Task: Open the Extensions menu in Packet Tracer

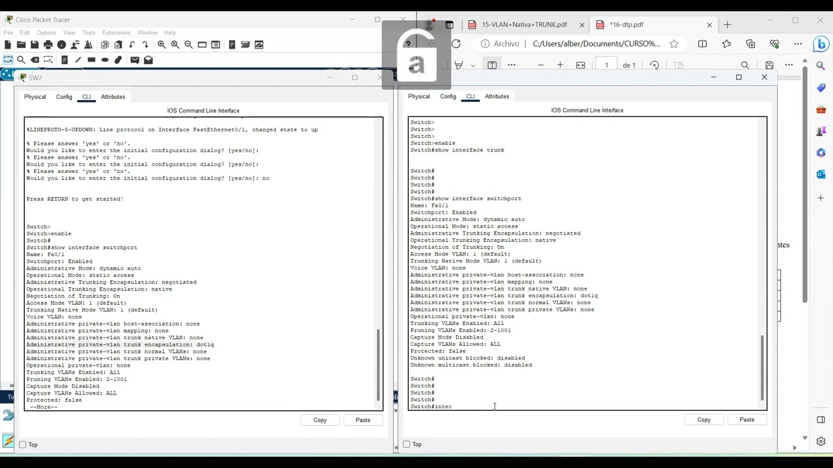Action: 116,32
